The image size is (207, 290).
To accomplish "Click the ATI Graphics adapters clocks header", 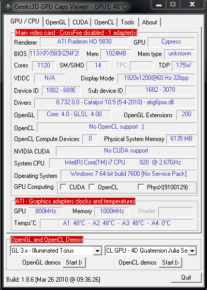I will (x=75, y=201).
